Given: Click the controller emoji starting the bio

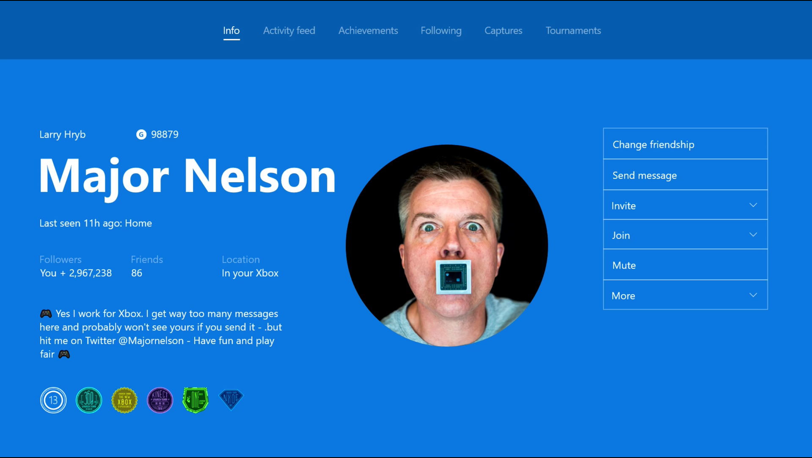Looking at the screenshot, I should [x=46, y=314].
